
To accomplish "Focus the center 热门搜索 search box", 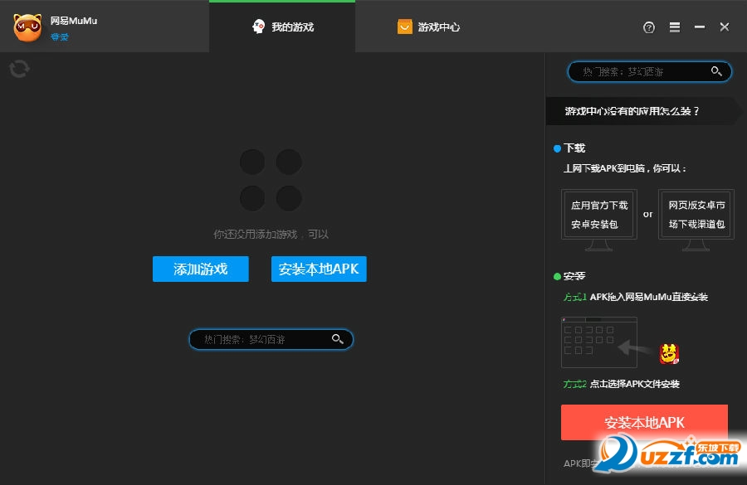I will [261, 339].
